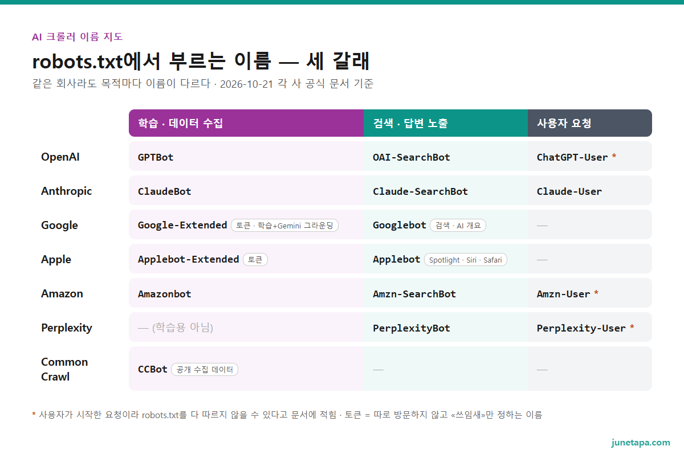
Task: Click the '토큰' tag beside Applebot-Extended
Action: pos(255,260)
